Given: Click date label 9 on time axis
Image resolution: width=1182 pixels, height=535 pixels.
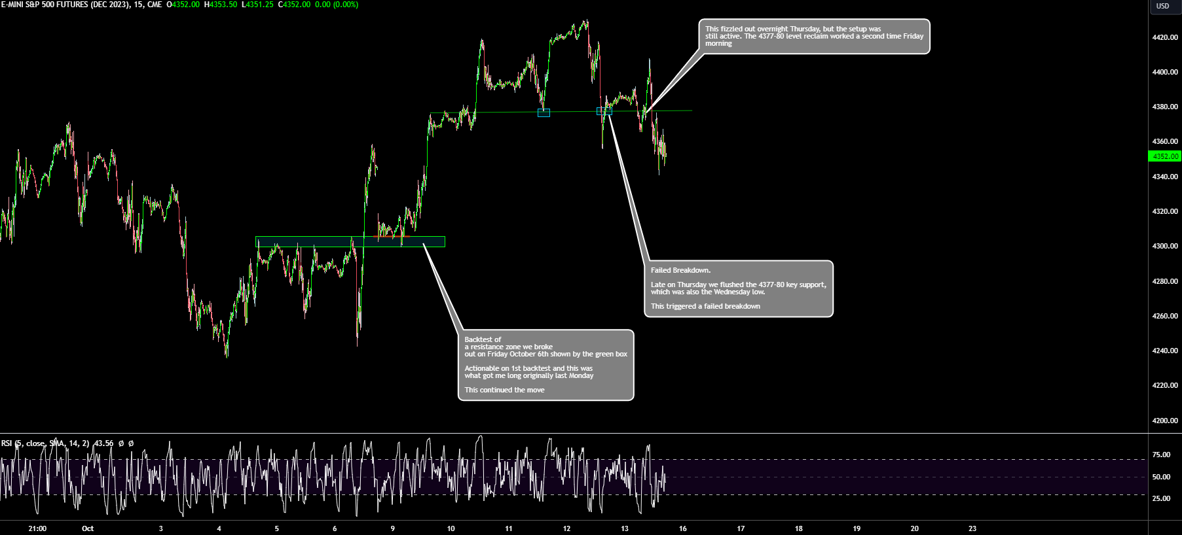Looking at the screenshot, I should (x=393, y=528).
